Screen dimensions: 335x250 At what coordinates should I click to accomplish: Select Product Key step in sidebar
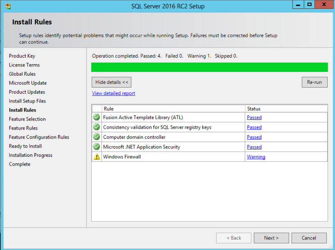22,56
